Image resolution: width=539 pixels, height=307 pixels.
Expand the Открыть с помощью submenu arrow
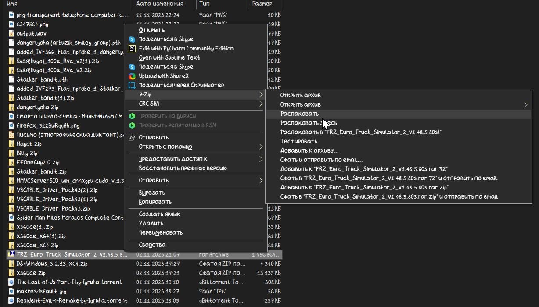(x=261, y=146)
